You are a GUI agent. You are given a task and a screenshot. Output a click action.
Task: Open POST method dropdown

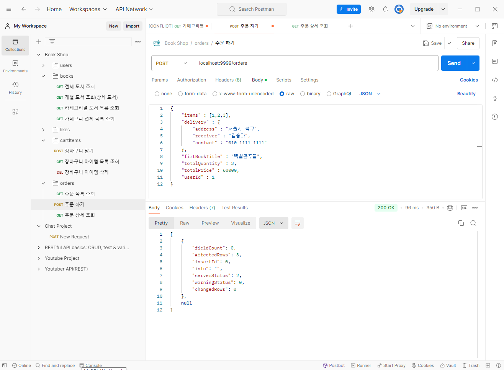click(172, 63)
